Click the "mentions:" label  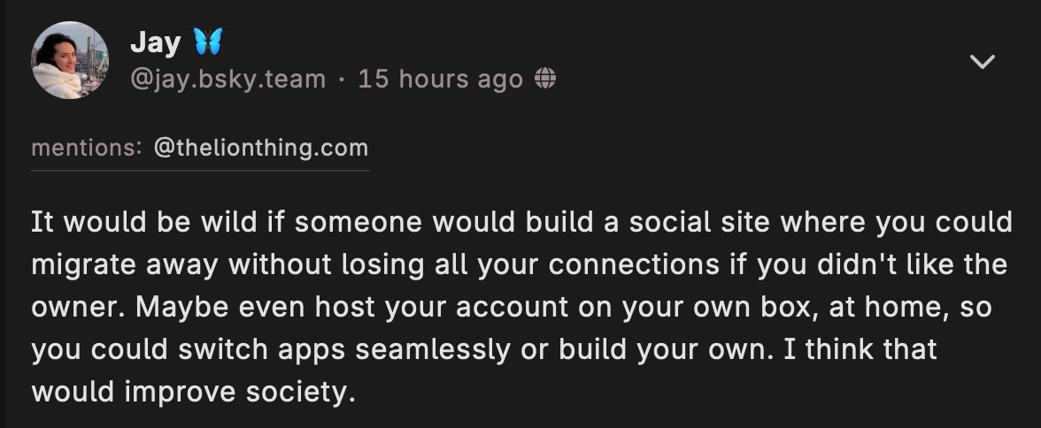(87, 148)
